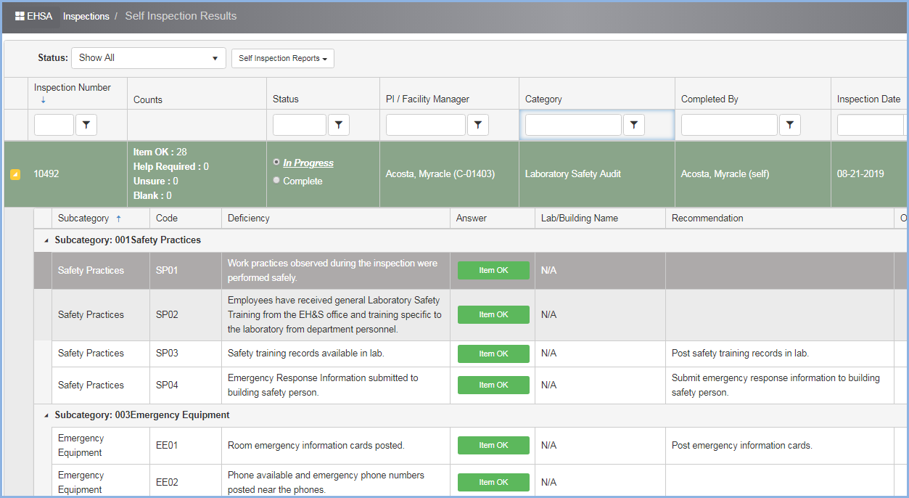Select the Complete radio button

276,180
